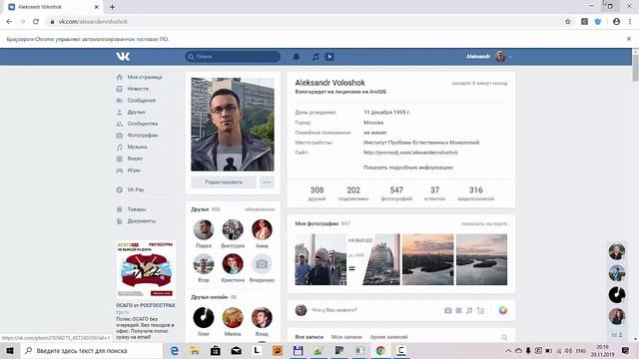The image size is (639, 359).
Task: Click the Windows taskbar search box
Action: click(92, 350)
